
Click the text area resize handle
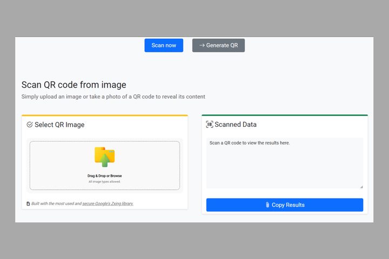pyautogui.click(x=361, y=187)
